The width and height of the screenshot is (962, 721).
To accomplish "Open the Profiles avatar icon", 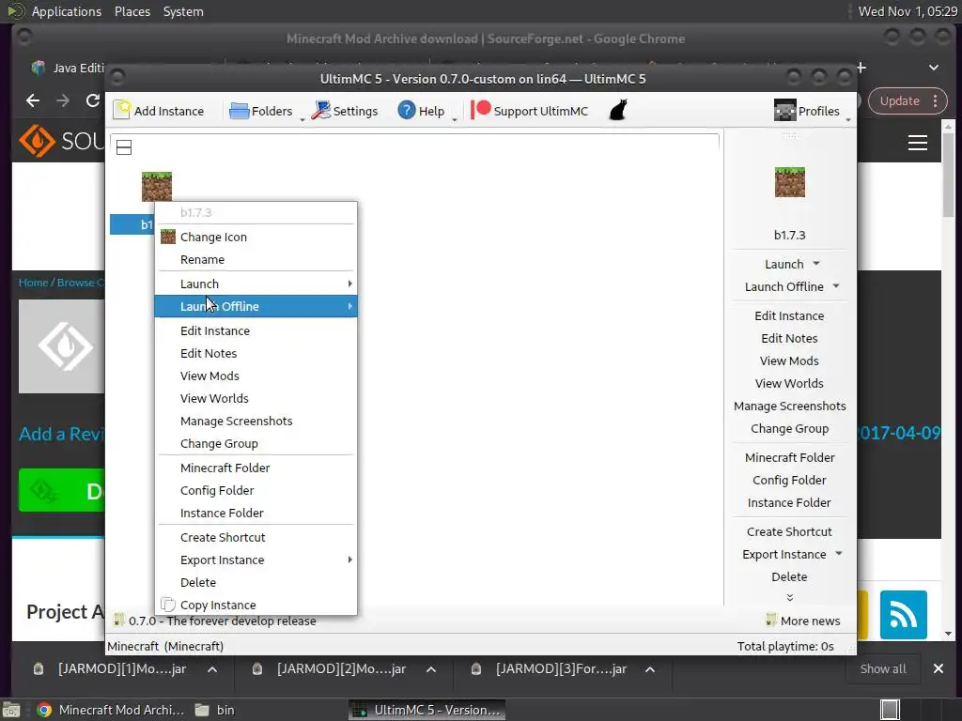I will point(784,111).
